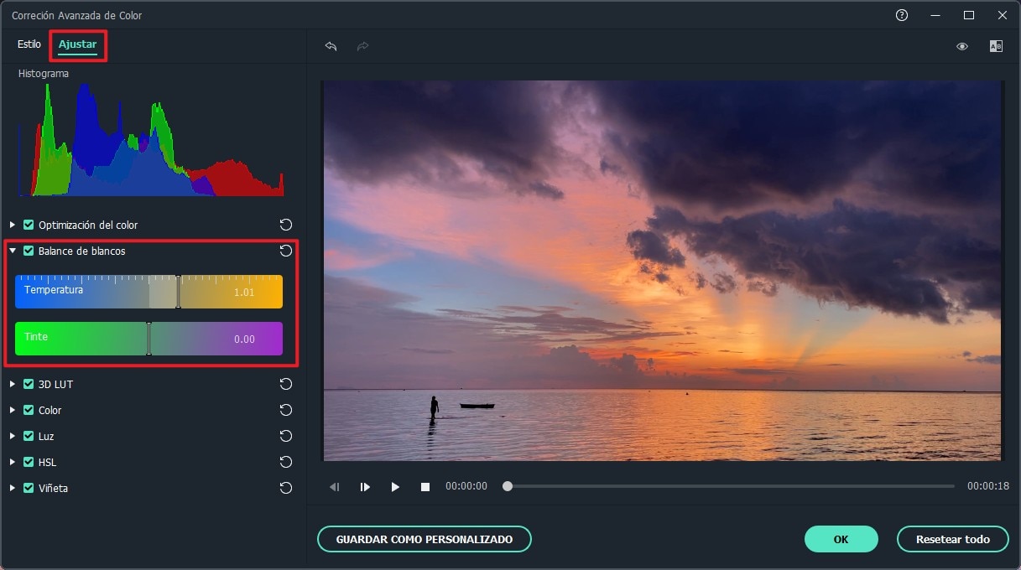
Task: Disable the Color checkbox
Action: point(29,410)
